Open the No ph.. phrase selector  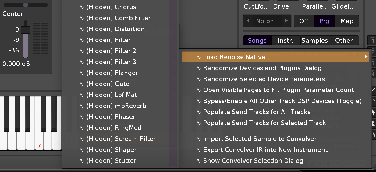[x=267, y=21]
